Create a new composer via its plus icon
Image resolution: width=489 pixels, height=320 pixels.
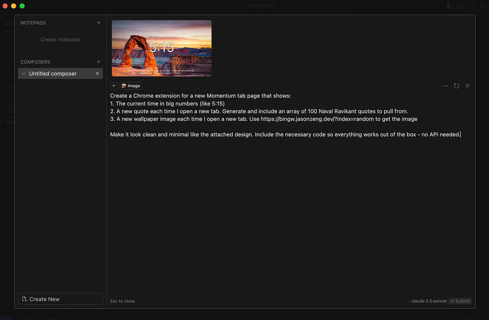tap(98, 62)
